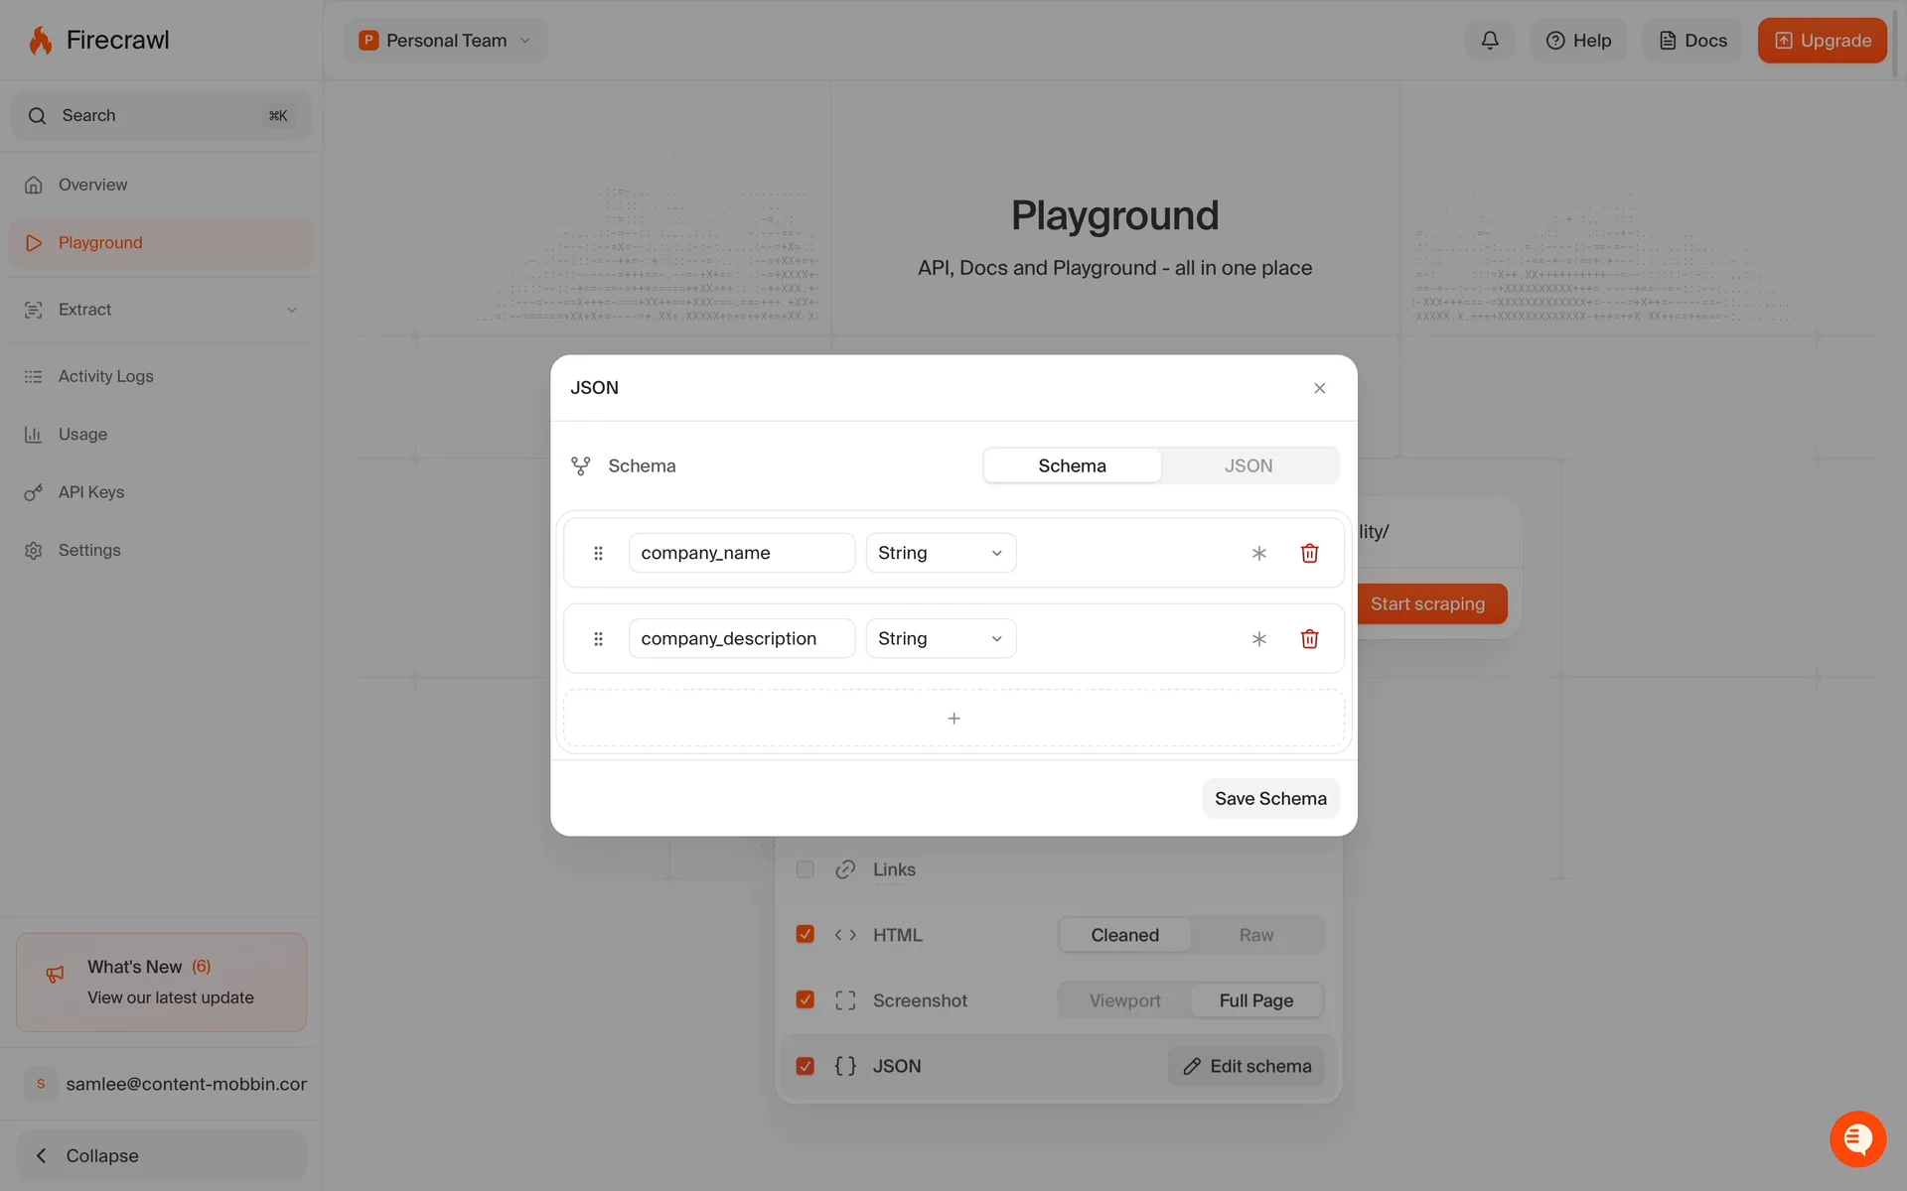1907x1191 pixels.
Task: Add a new schema field with plus
Action: 953,719
